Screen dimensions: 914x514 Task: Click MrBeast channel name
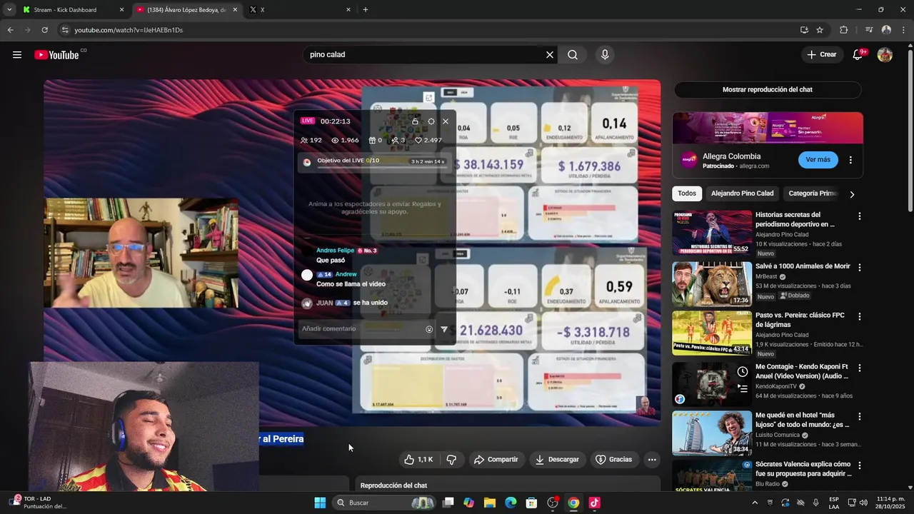766,277
